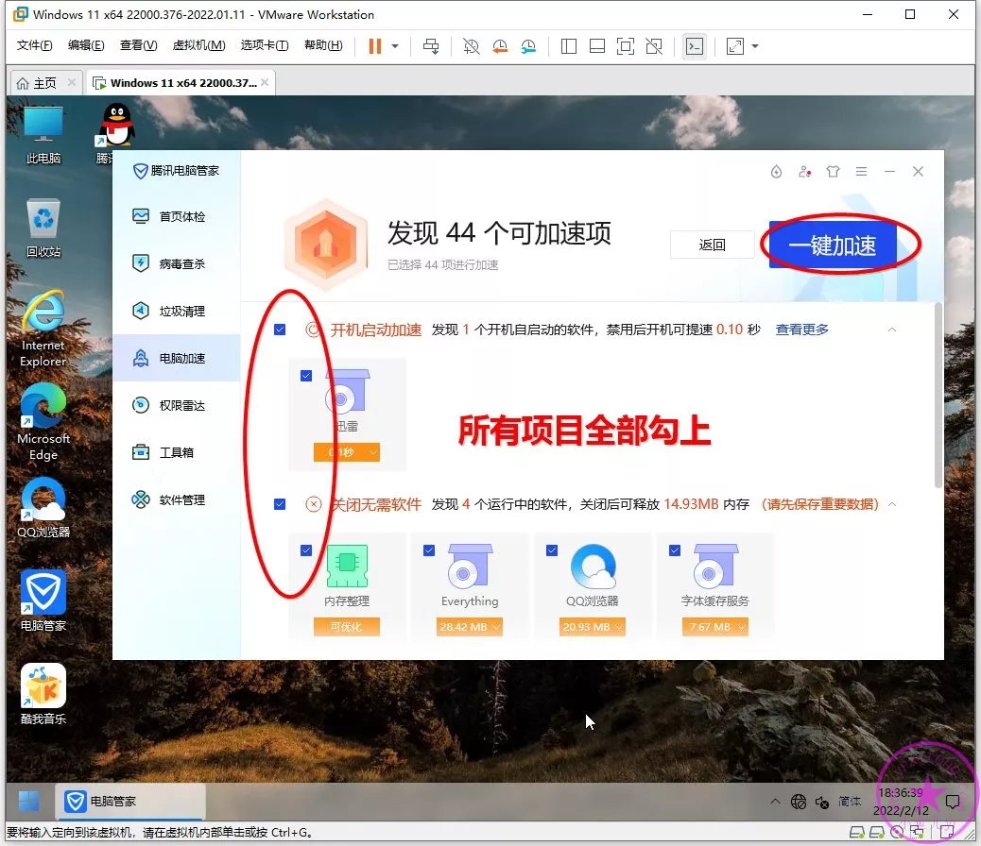This screenshot has width=981, height=846.
Task: Click the vertical scrollbar in acceleration list
Action: (x=938, y=397)
